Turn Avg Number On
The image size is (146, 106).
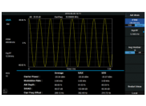(130, 53)
